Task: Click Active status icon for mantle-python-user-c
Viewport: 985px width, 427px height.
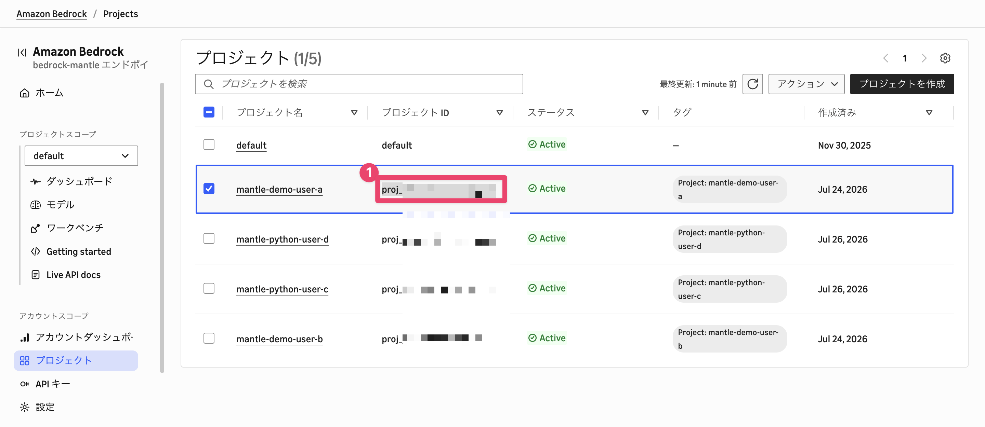Action: (532, 288)
